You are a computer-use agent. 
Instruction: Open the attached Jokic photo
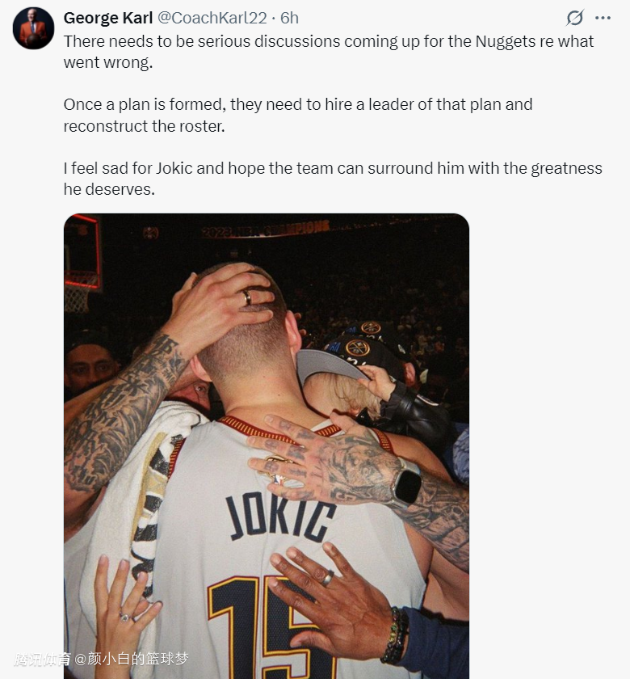pyautogui.click(x=267, y=446)
